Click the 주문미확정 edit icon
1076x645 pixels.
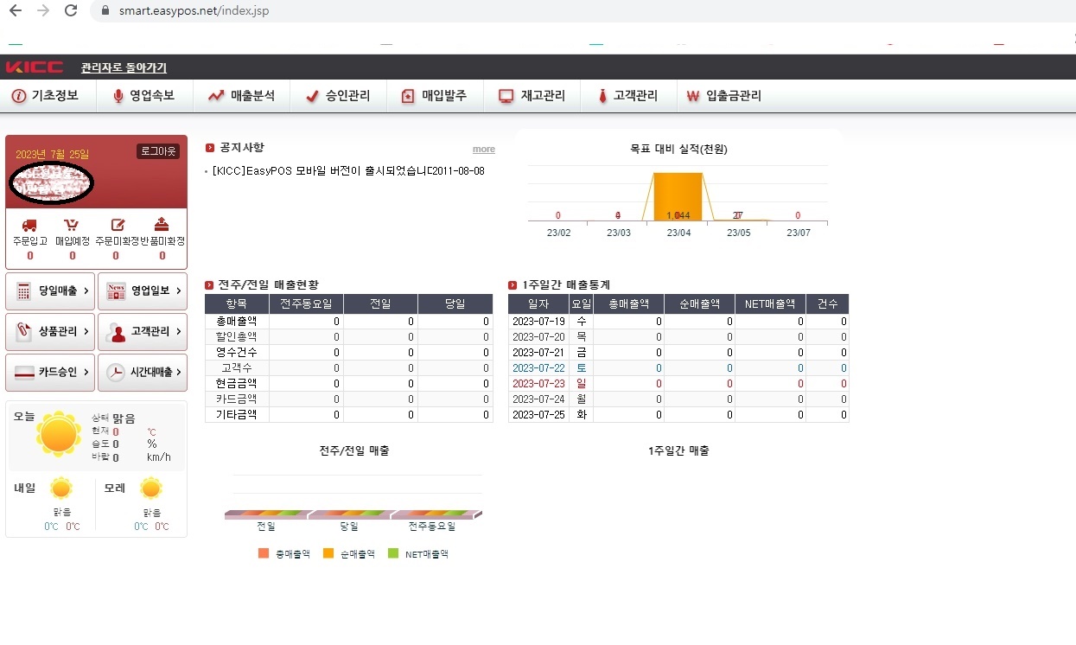coord(118,226)
